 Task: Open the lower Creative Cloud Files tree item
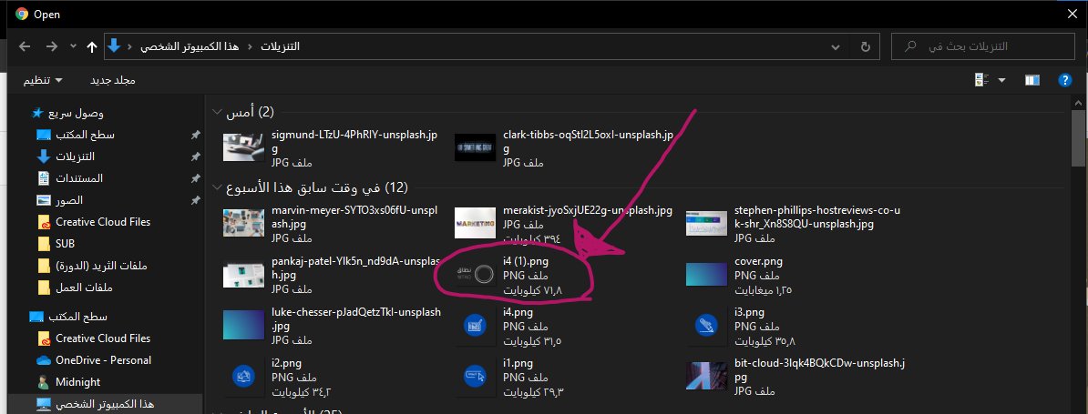tap(94, 338)
